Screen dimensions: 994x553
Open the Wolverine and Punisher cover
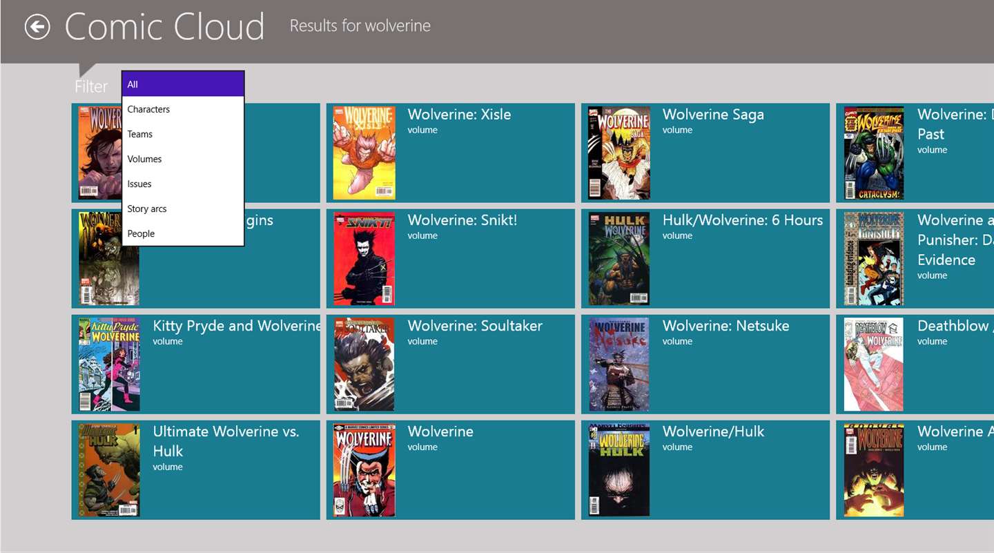tap(874, 258)
